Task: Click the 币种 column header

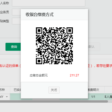Action: [x=2, y=90]
